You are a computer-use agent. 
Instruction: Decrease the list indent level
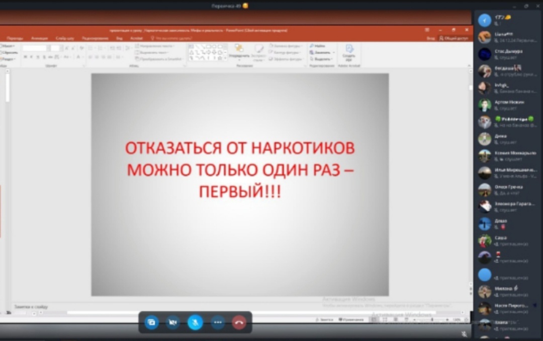[x=112, y=48]
